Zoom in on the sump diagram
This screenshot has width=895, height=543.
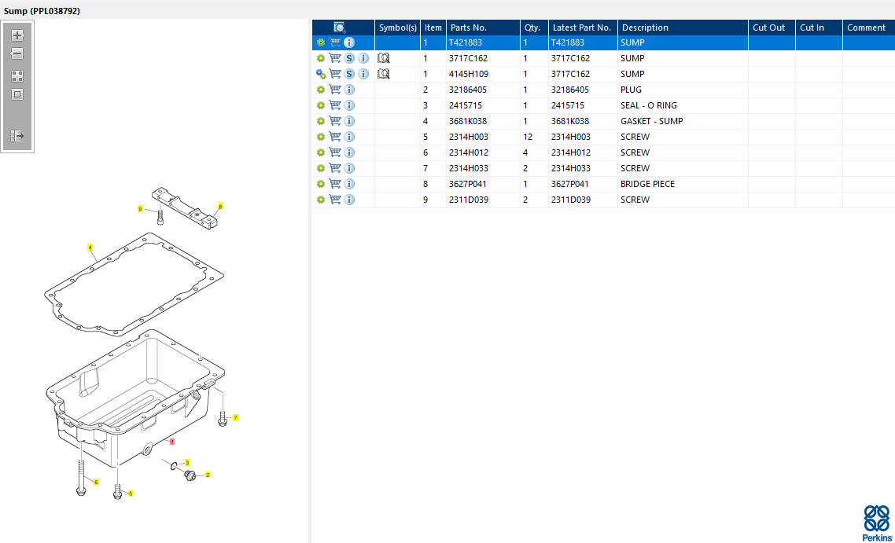pyautogui.click(x=17, y=35)
